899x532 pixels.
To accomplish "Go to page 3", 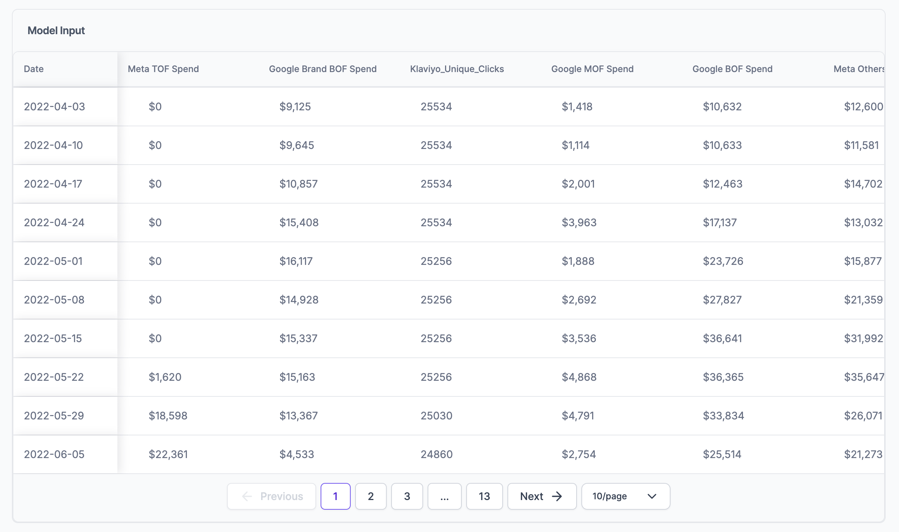I will click(407, 496).
